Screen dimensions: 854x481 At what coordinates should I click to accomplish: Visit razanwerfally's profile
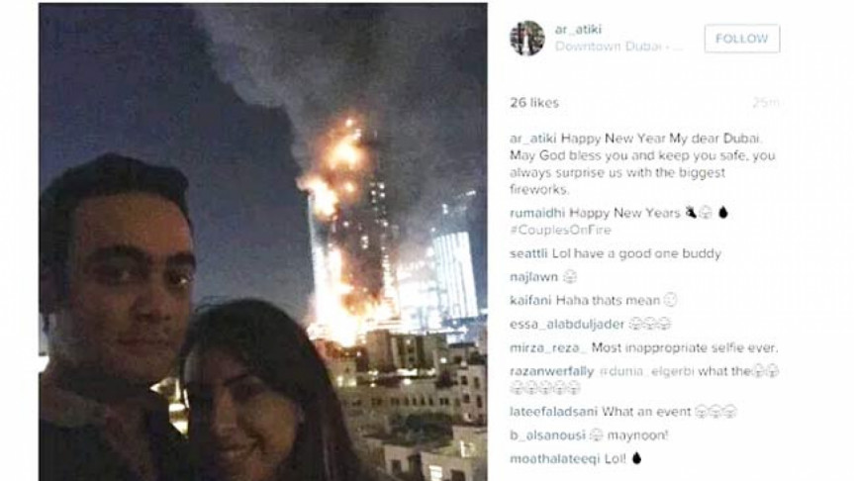(552, 371)
